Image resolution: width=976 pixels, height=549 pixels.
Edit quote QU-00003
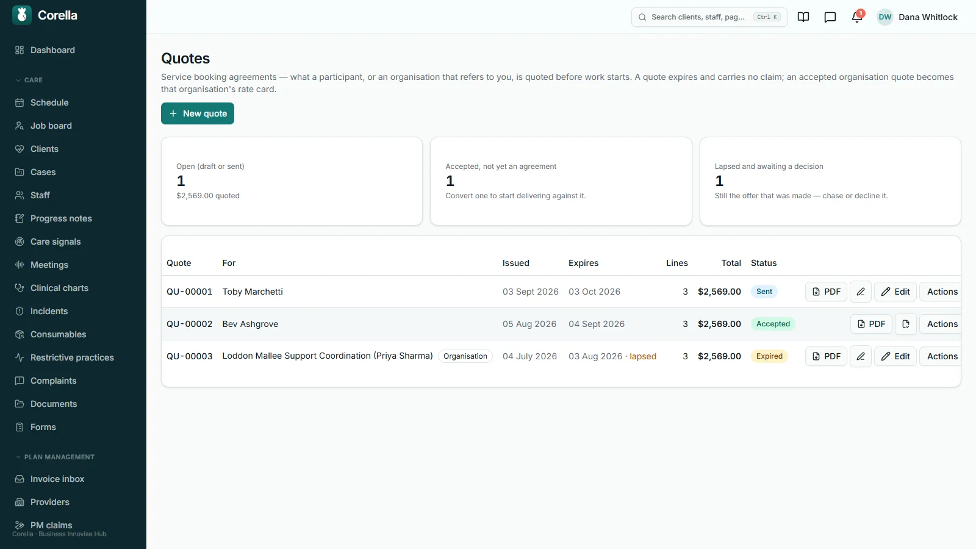tap(895, 356)
